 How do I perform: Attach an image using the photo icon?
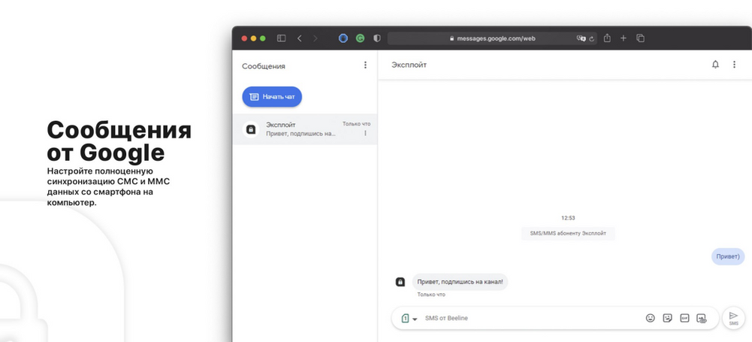coord(702,318)
